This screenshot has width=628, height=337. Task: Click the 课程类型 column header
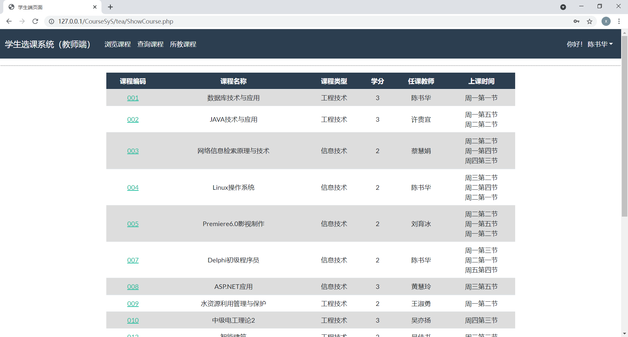334,81
